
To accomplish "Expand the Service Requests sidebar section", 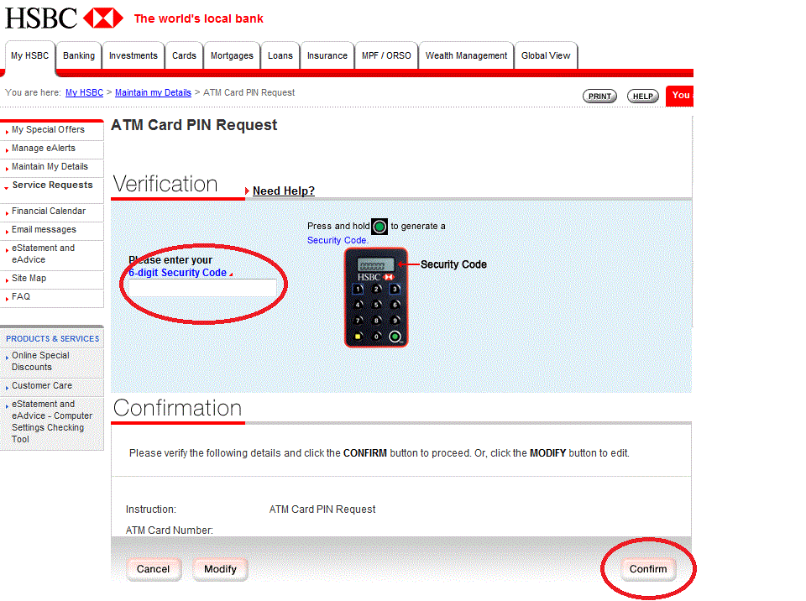I will click(52, 185).
